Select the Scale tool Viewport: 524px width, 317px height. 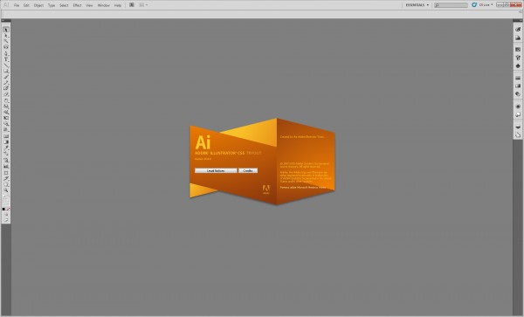pyautogui.click(x=6, y=107)
